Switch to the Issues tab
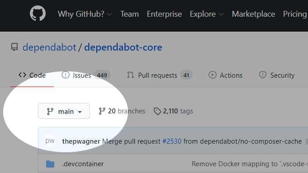 pyautogui.click(x=86, y=75)
